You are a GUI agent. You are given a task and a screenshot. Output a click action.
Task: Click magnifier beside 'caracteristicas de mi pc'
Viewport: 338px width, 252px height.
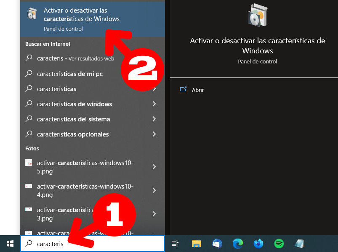[x=29, y=73]
